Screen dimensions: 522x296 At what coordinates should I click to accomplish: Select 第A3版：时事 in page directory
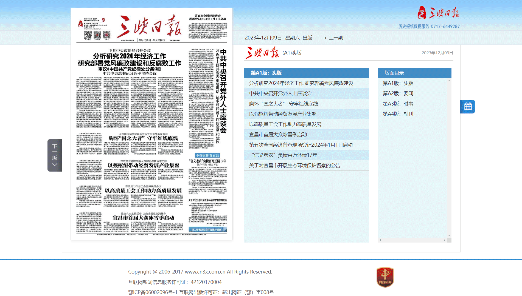pos(398,104)
